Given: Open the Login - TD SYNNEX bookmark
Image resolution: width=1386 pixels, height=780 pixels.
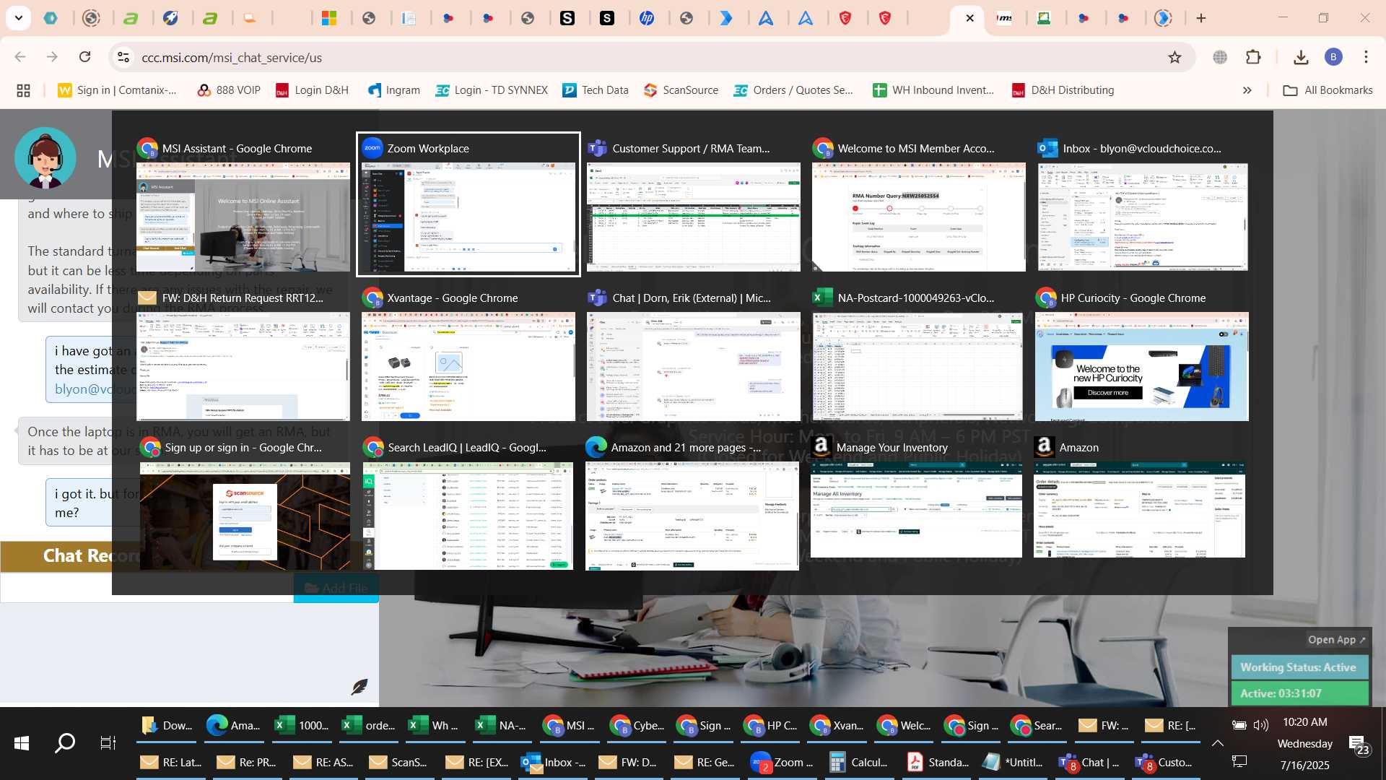Looking at the screenshot, I should coord(492,90).
